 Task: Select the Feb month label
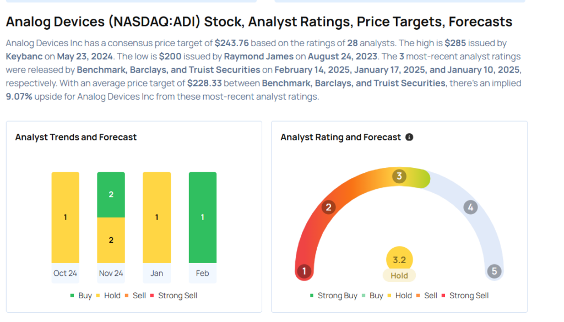click(x=202, y=273)
